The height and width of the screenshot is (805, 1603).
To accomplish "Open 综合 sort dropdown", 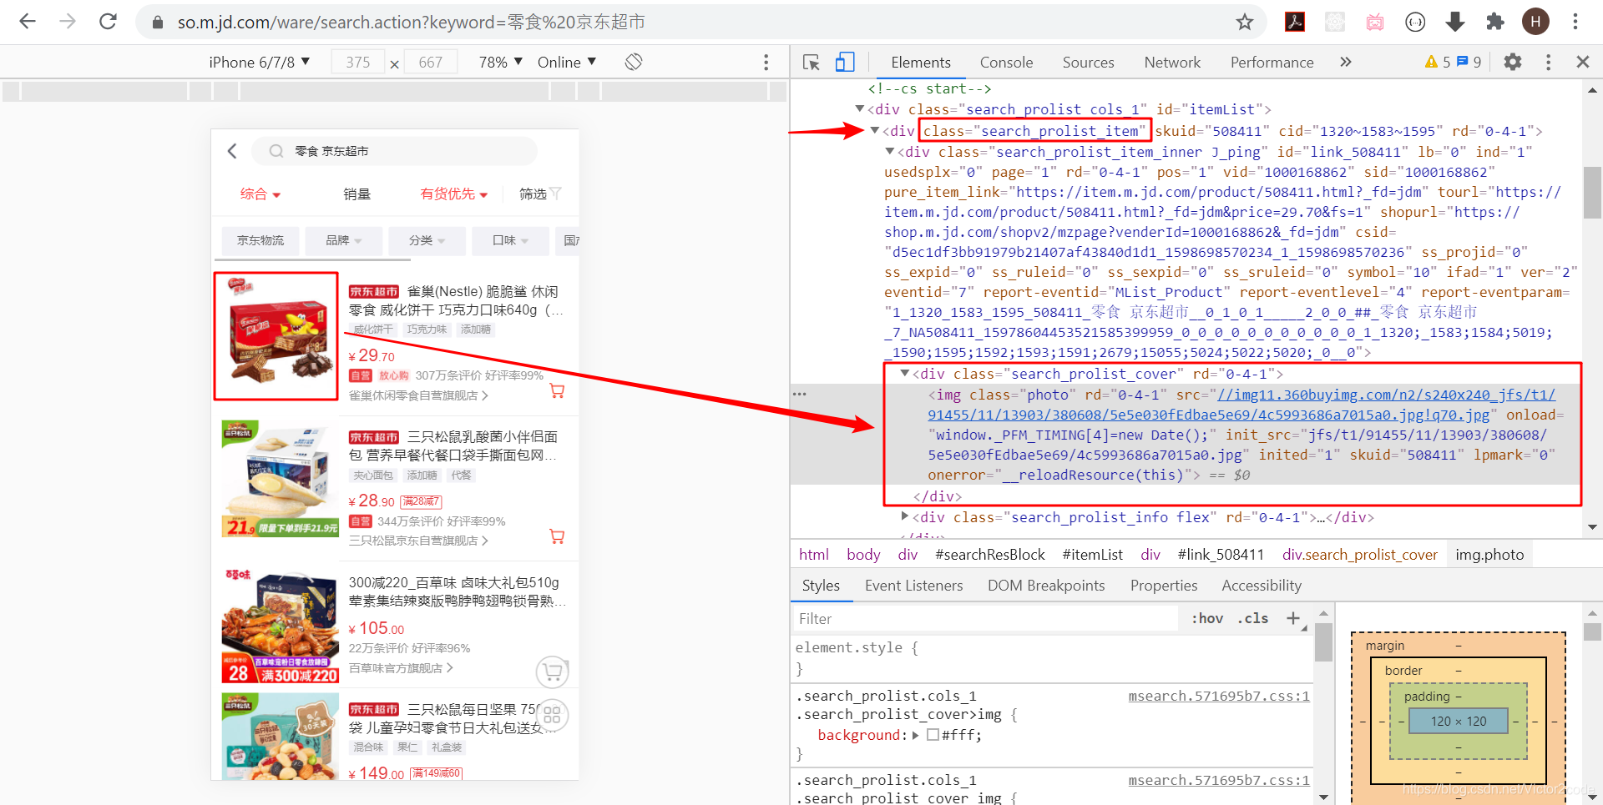I will (x=260, y=194).
